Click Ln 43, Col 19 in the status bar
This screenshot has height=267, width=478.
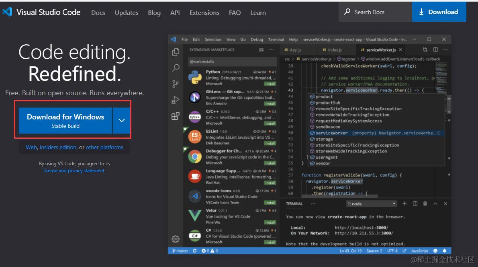pyautogui.click(x=351, y=251)
